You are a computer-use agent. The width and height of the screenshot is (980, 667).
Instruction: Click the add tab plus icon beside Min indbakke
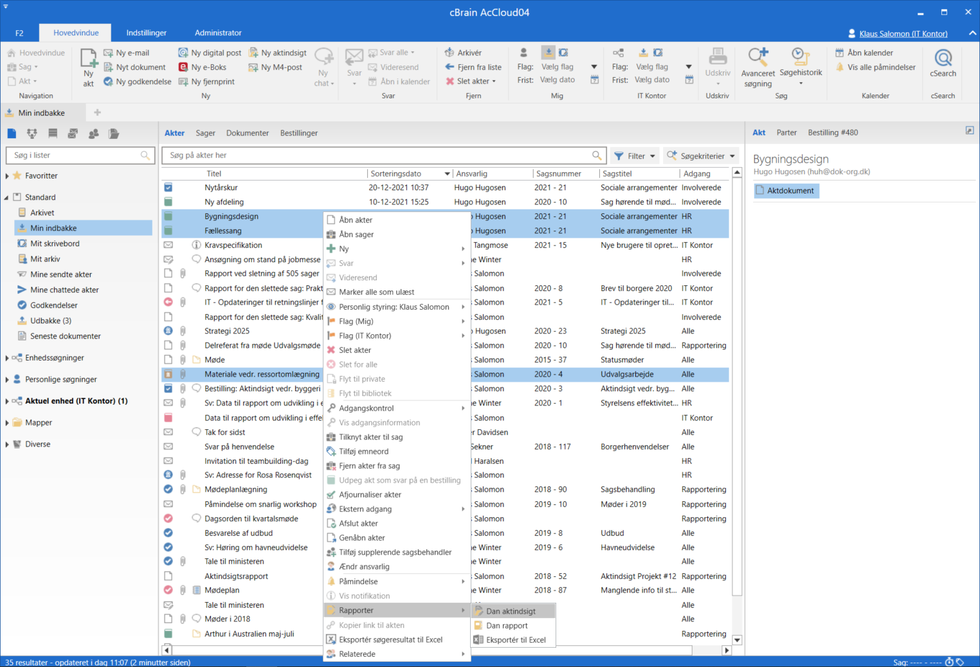(98, 112)
